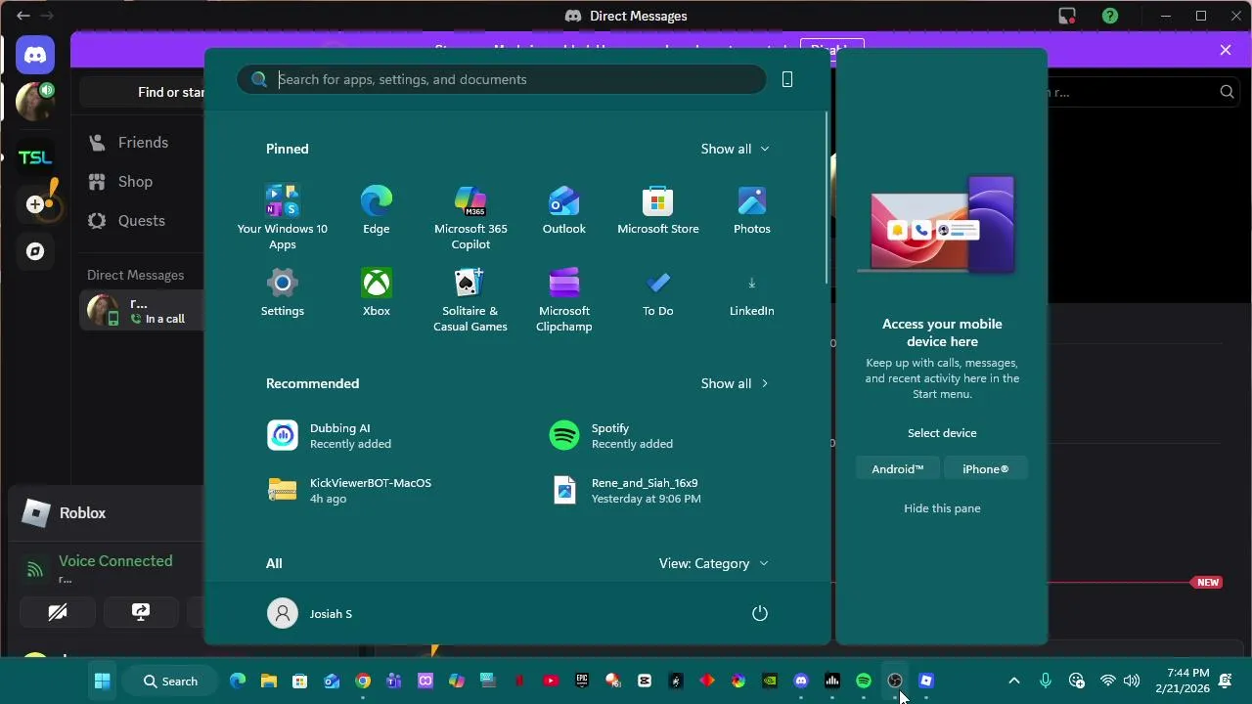This screenshot has height=704, width=1252.
Task: Click Discord Add a Server plus icon
Action: [35, 204]
